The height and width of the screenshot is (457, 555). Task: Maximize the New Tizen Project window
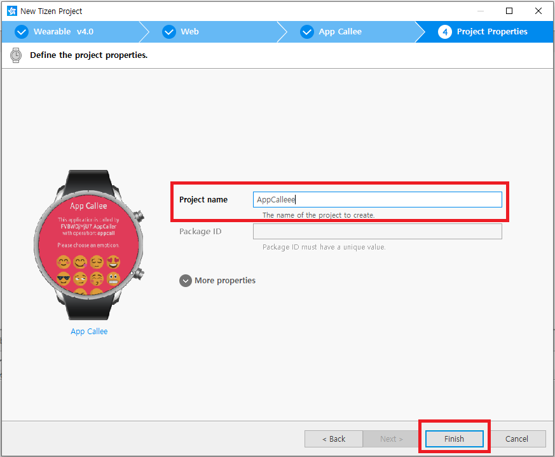pyautogui.click(x=509, y=11)
